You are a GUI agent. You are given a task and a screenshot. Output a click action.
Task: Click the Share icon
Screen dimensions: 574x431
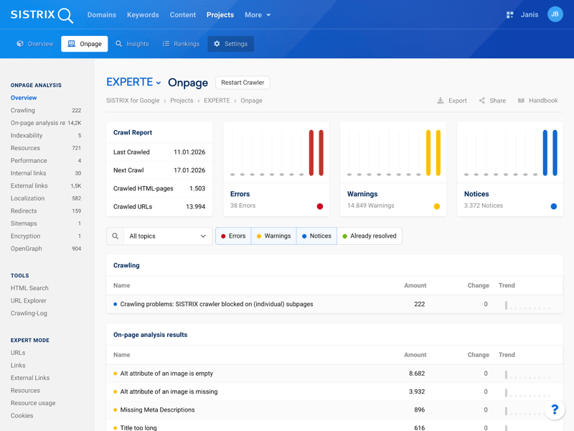482,101
